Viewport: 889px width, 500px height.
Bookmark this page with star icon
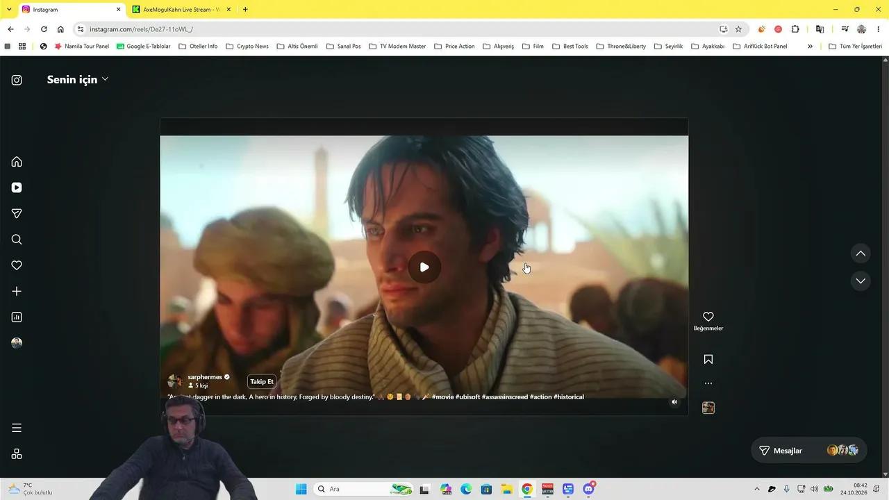(738, 29)
